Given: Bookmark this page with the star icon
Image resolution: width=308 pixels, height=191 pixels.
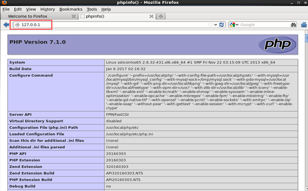Looking at the screenshot, I should point(210,25).
